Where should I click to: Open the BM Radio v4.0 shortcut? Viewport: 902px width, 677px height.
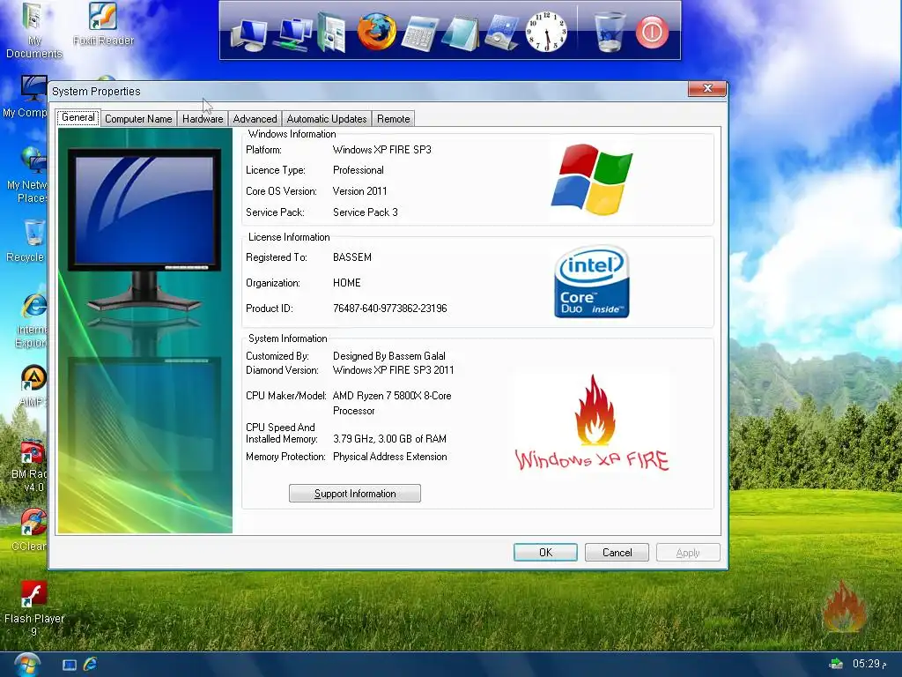point(30,466)
